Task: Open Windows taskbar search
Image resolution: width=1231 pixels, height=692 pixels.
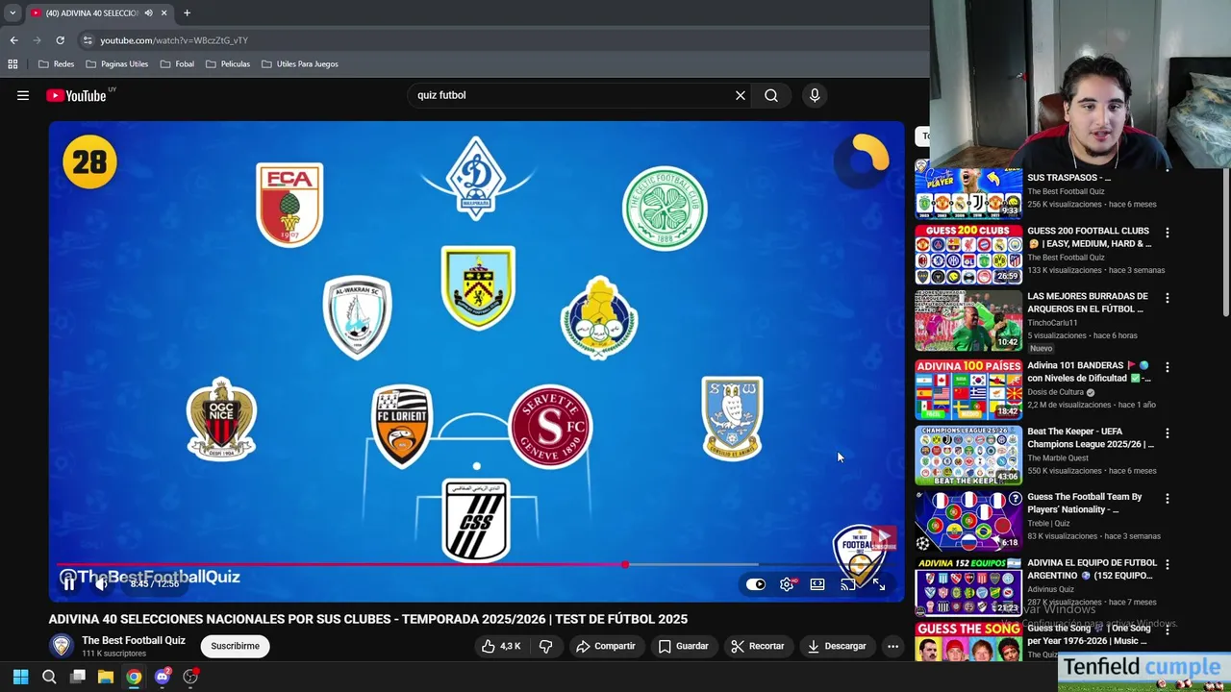Action: (x=49, y=677)
